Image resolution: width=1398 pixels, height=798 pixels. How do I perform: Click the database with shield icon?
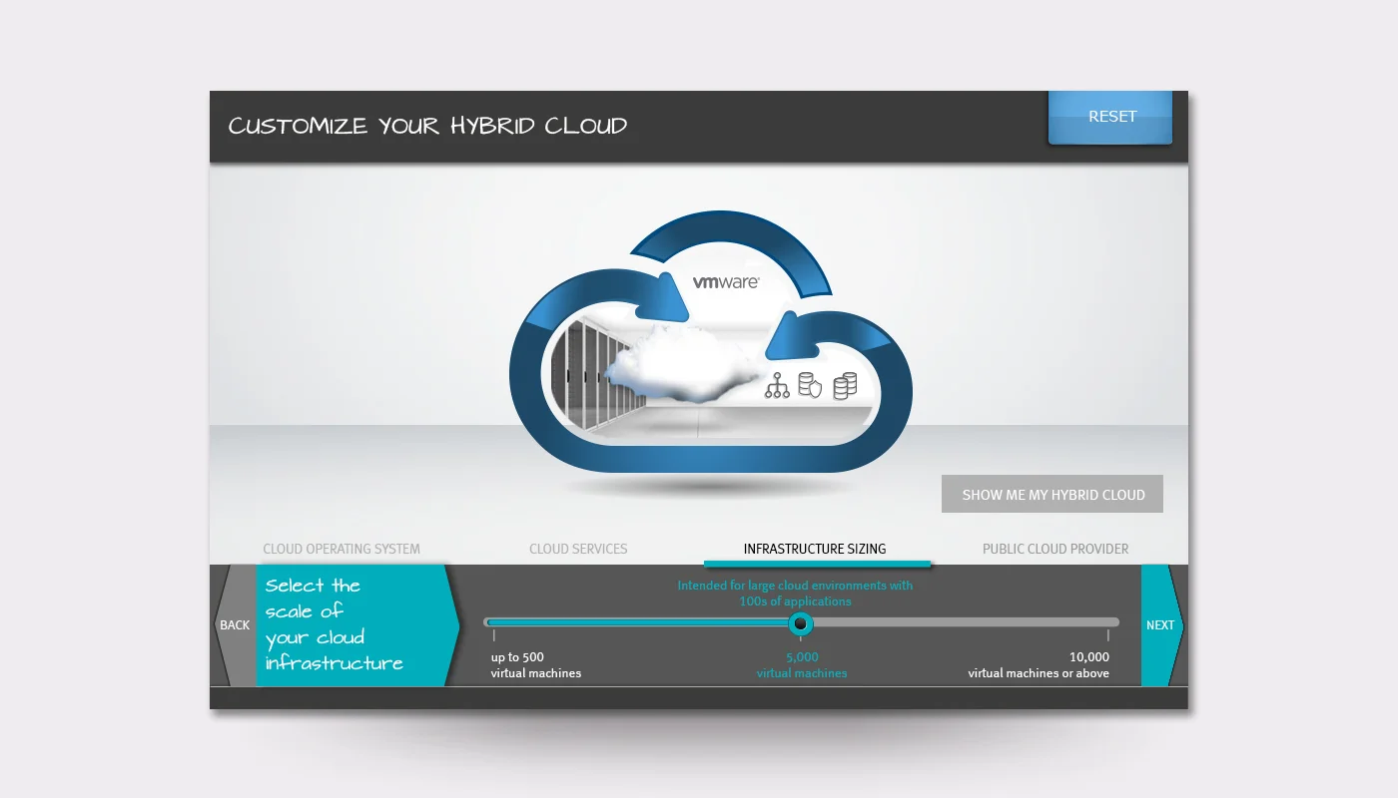click(x=810, y=386)
